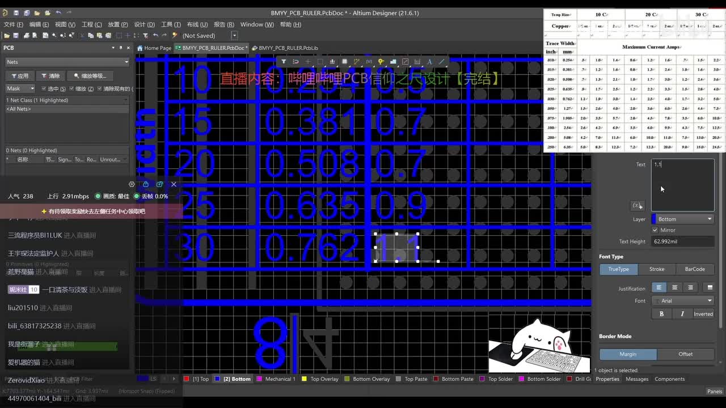Image resolution: width=726 pixels, height=408 pixels.
Task: Click the print icon in main toolbar
Action: 27,35
